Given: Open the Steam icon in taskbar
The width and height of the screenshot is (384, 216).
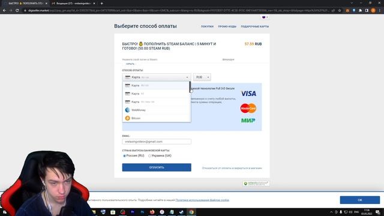Looking at the screenshot, I should (x=181, y=212).
